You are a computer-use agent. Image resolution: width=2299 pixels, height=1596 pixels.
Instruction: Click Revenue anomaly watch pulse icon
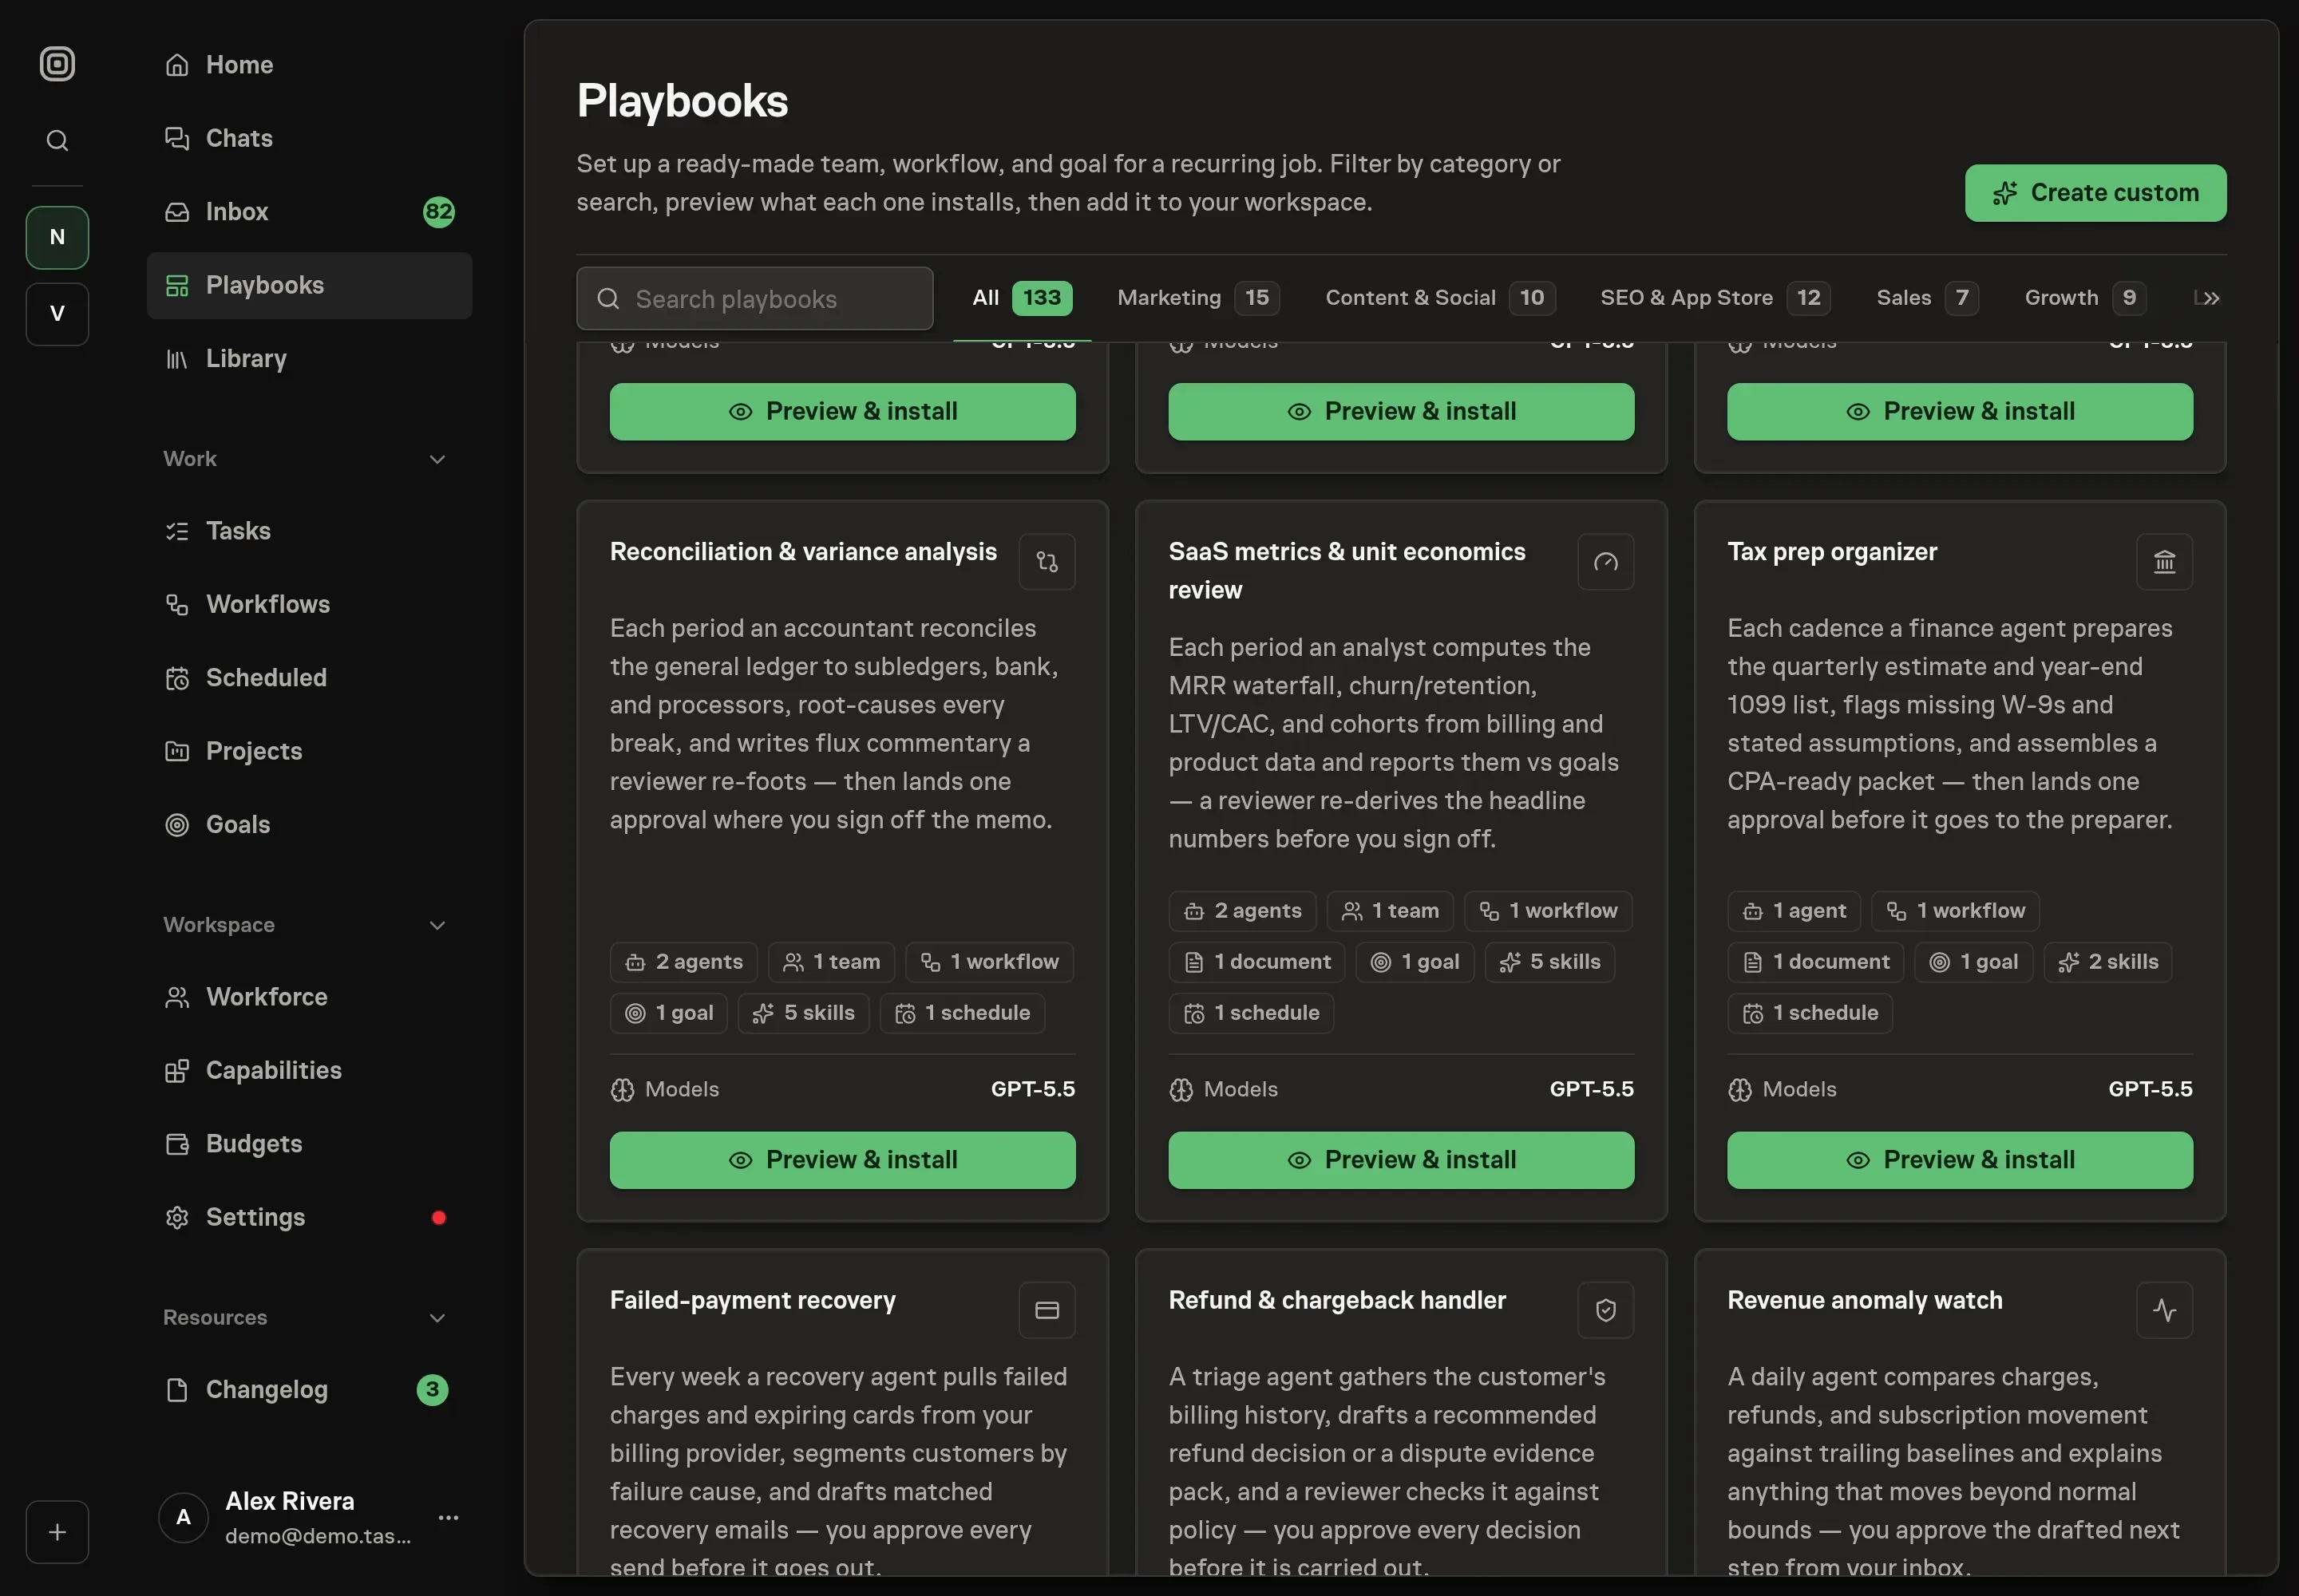pos(2164,1310)
